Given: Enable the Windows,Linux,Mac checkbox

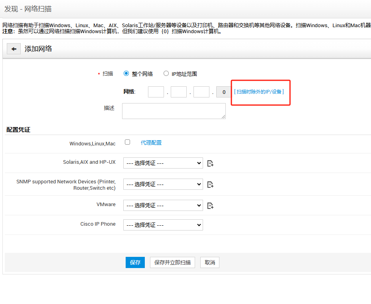Looking at the screenshot, I should point(127,142).
